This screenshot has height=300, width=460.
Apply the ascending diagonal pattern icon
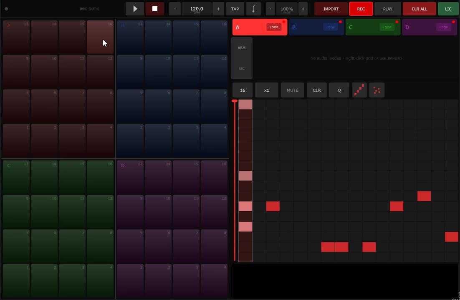pyautogui.click(x=359, y=90)
